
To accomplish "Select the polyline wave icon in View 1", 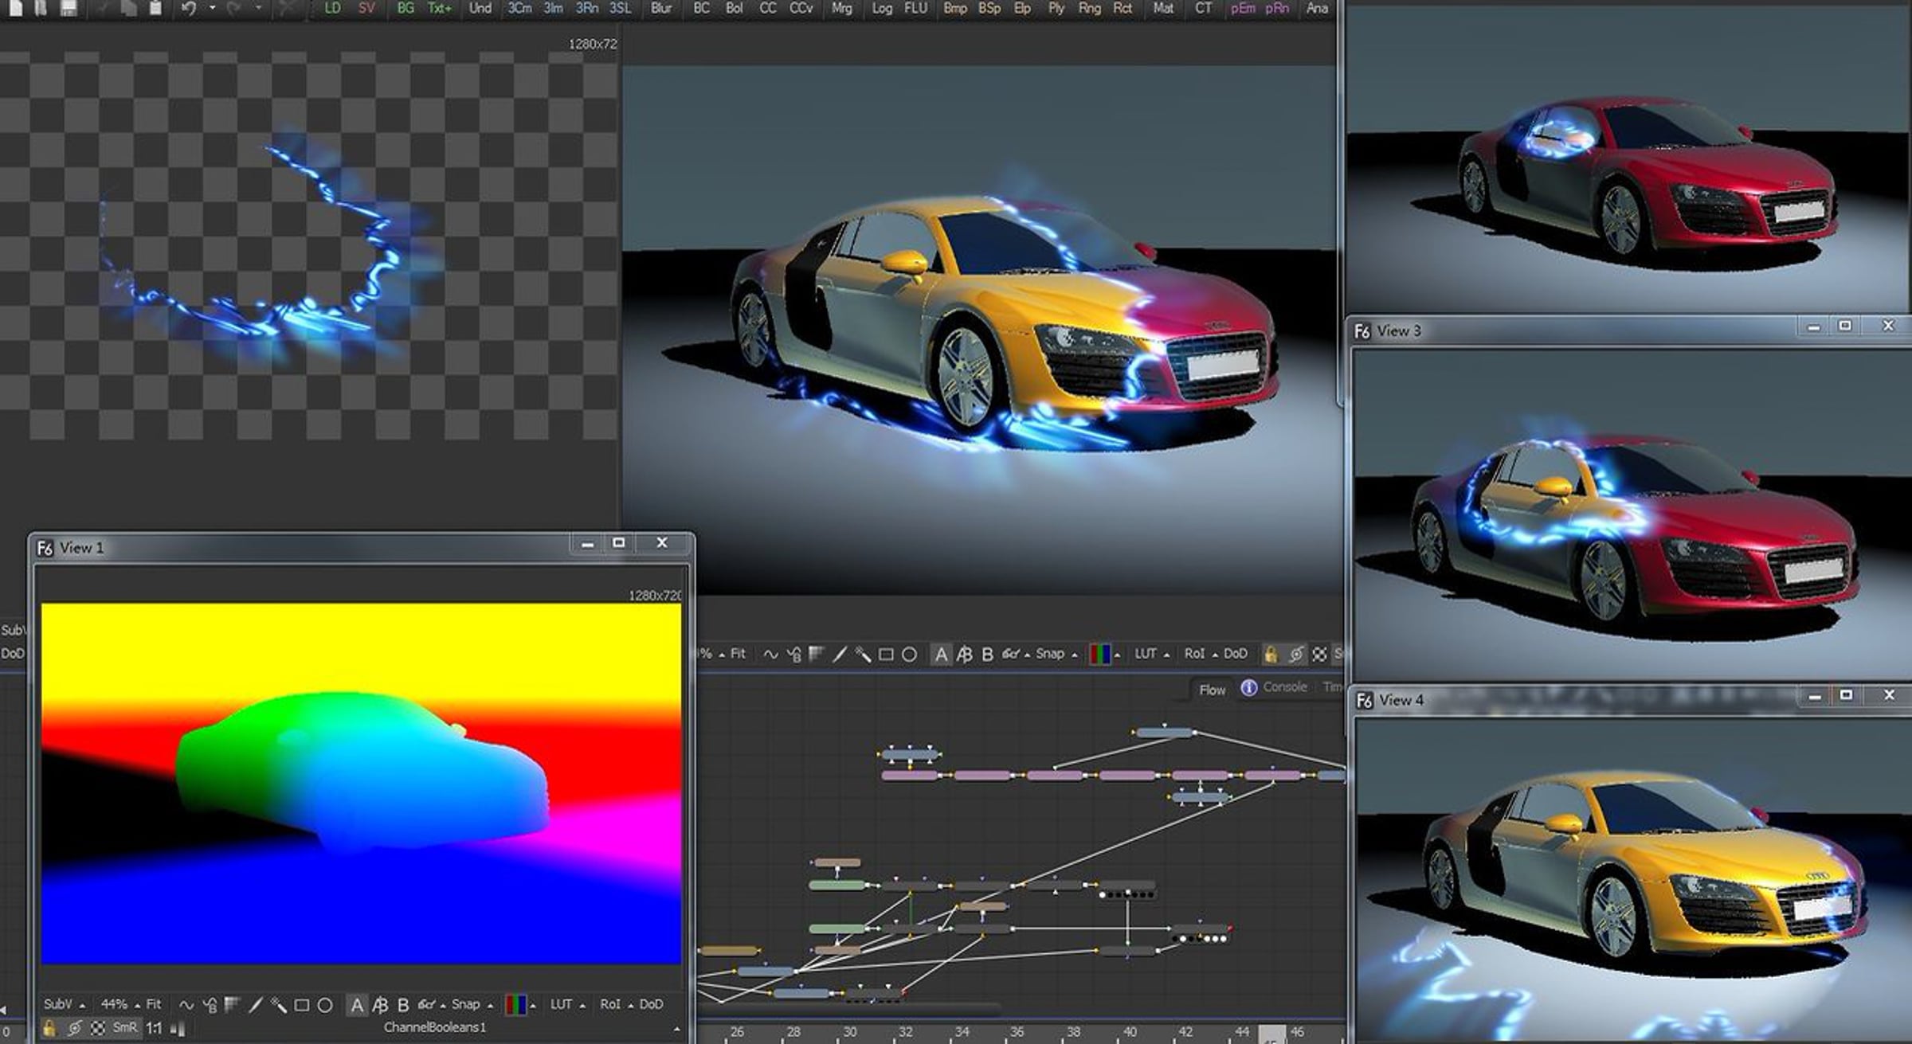I will [x=186, y=1005].
